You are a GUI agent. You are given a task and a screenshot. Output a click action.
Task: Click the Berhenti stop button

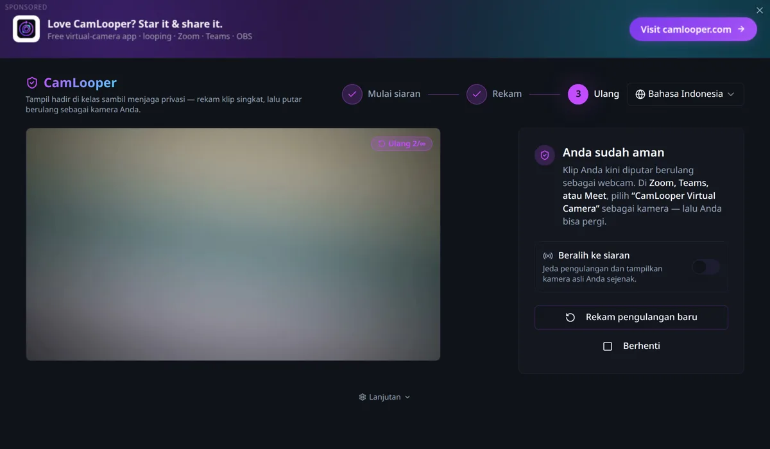[x=631, y=346]
